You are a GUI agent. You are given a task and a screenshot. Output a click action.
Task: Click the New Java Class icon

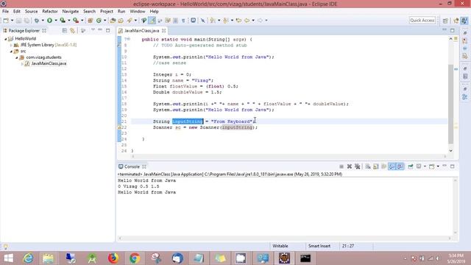99,21
